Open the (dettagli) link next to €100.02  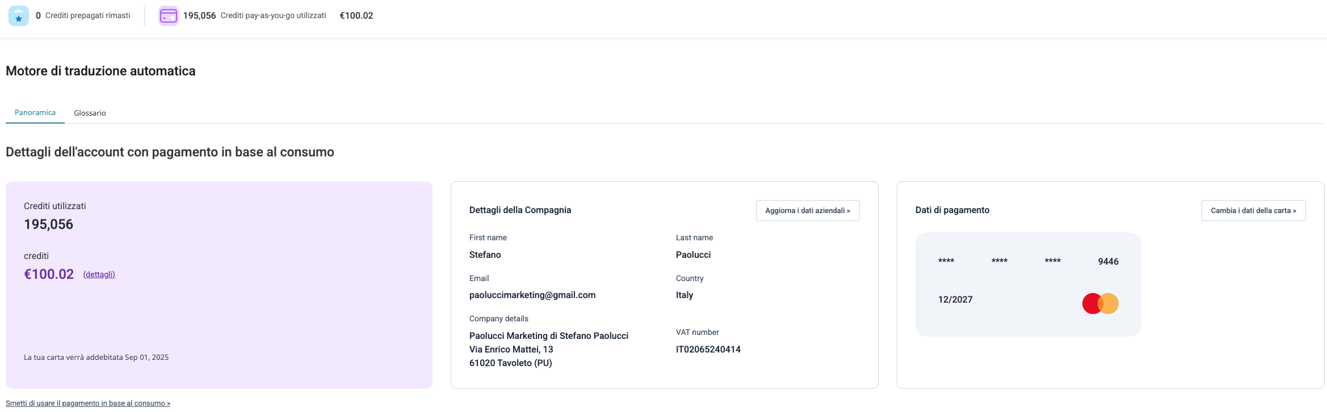[x=99, y=274]
